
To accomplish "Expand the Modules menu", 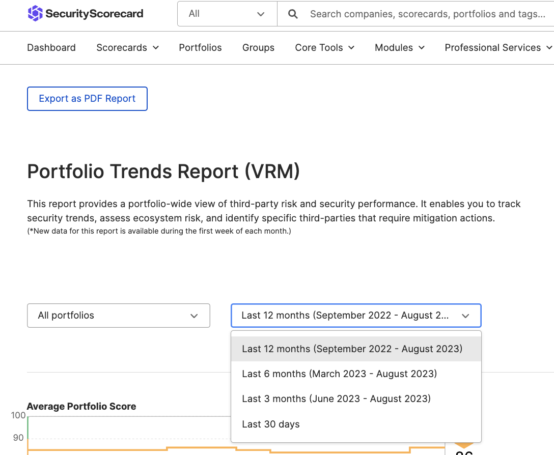I will [x=400, y=48].
